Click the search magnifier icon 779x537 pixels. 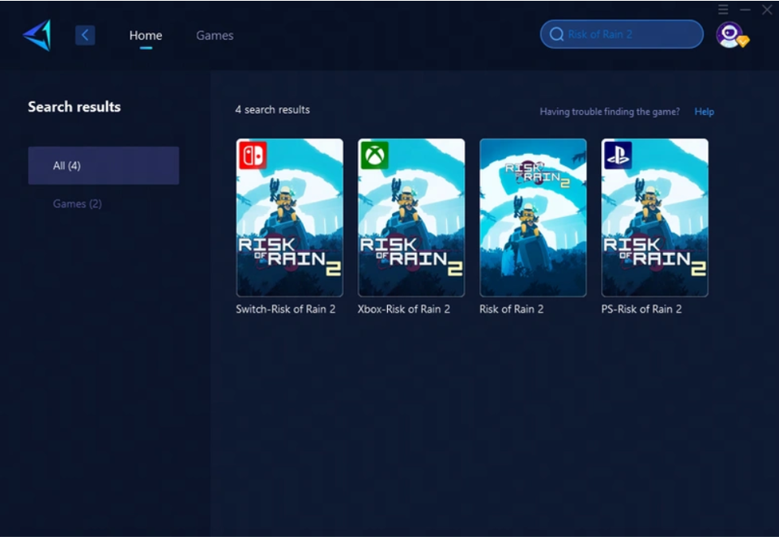pyautogui.click(x=556, y=34)
